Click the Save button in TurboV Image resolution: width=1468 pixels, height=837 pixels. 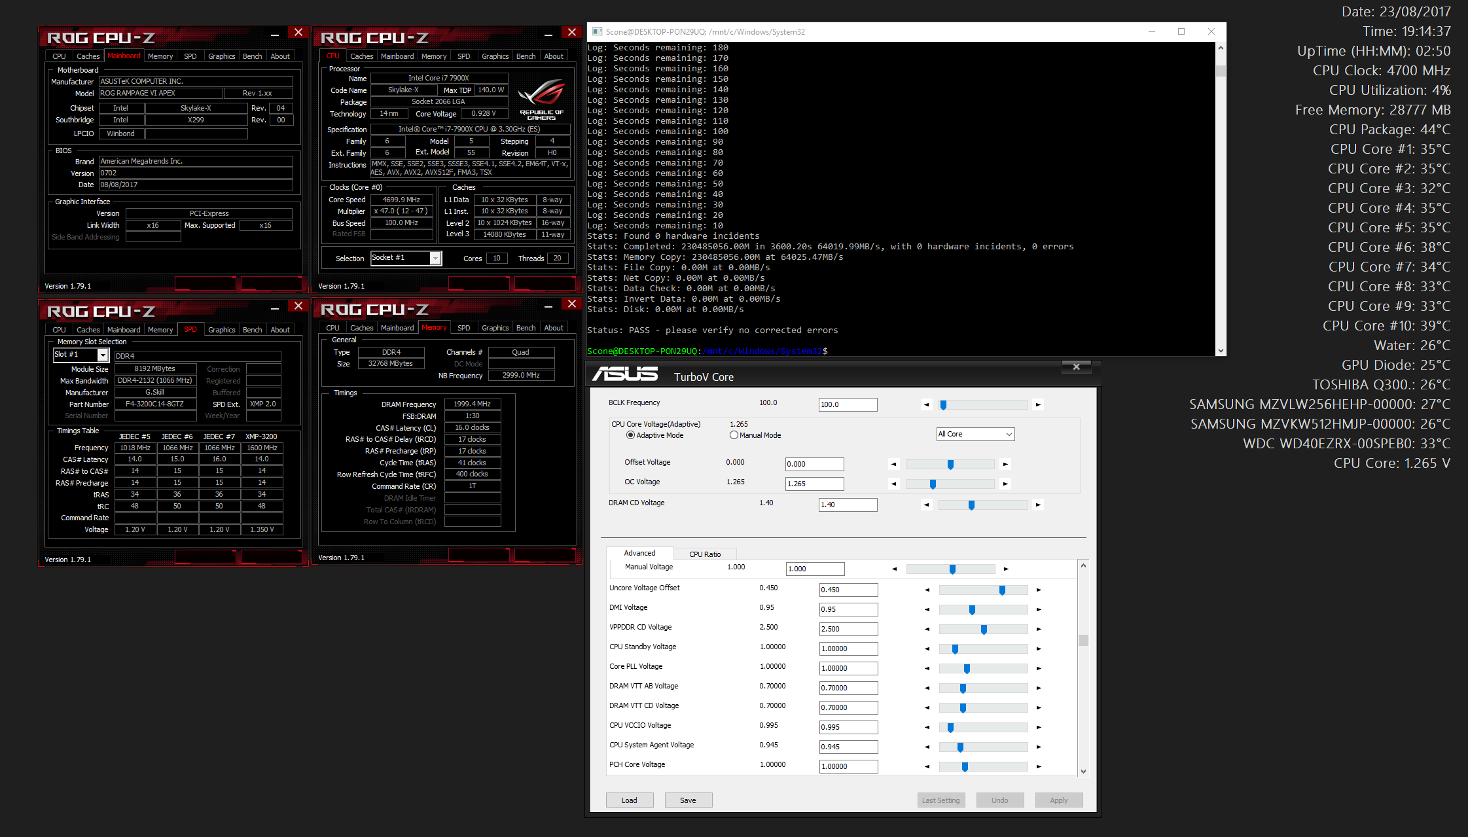click(x=688, y=800)
